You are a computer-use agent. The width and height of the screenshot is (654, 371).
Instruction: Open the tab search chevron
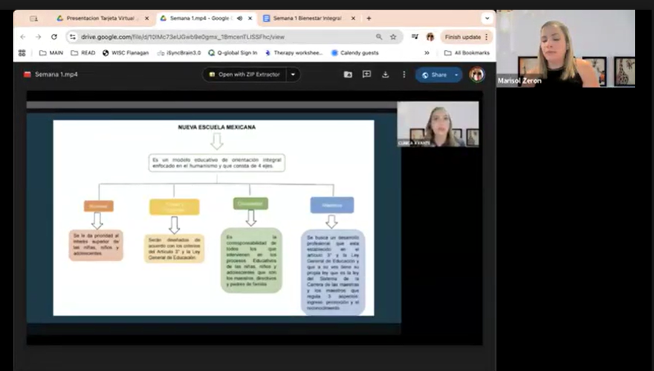click(x=487, y=18)
